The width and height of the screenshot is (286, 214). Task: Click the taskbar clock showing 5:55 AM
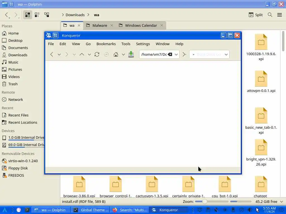(x=269, y=210)
